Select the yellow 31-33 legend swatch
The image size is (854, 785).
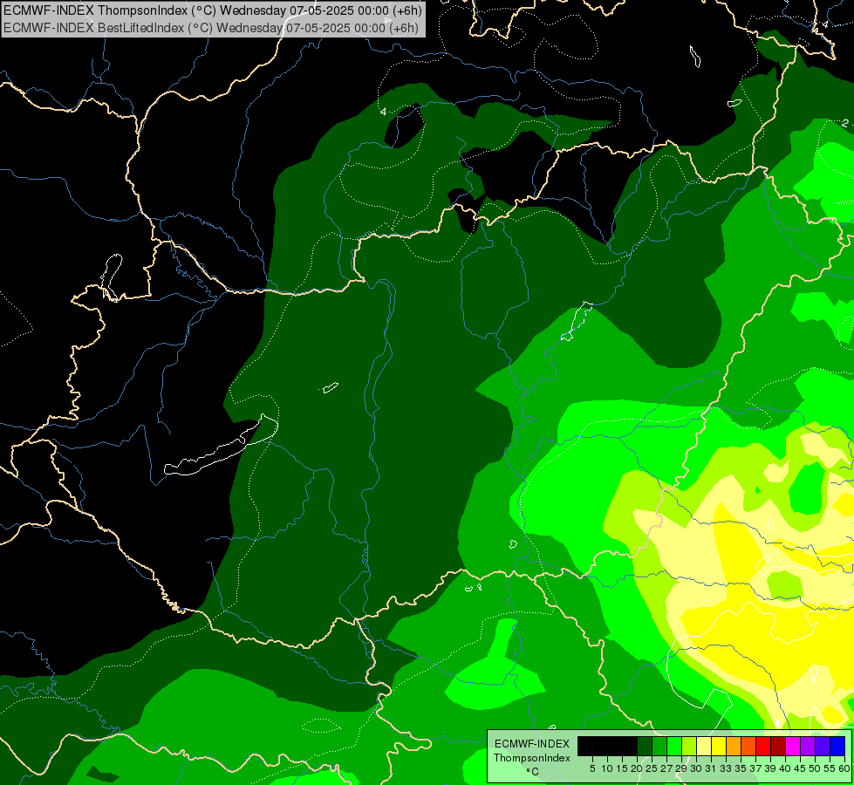(x=719, y=746)
